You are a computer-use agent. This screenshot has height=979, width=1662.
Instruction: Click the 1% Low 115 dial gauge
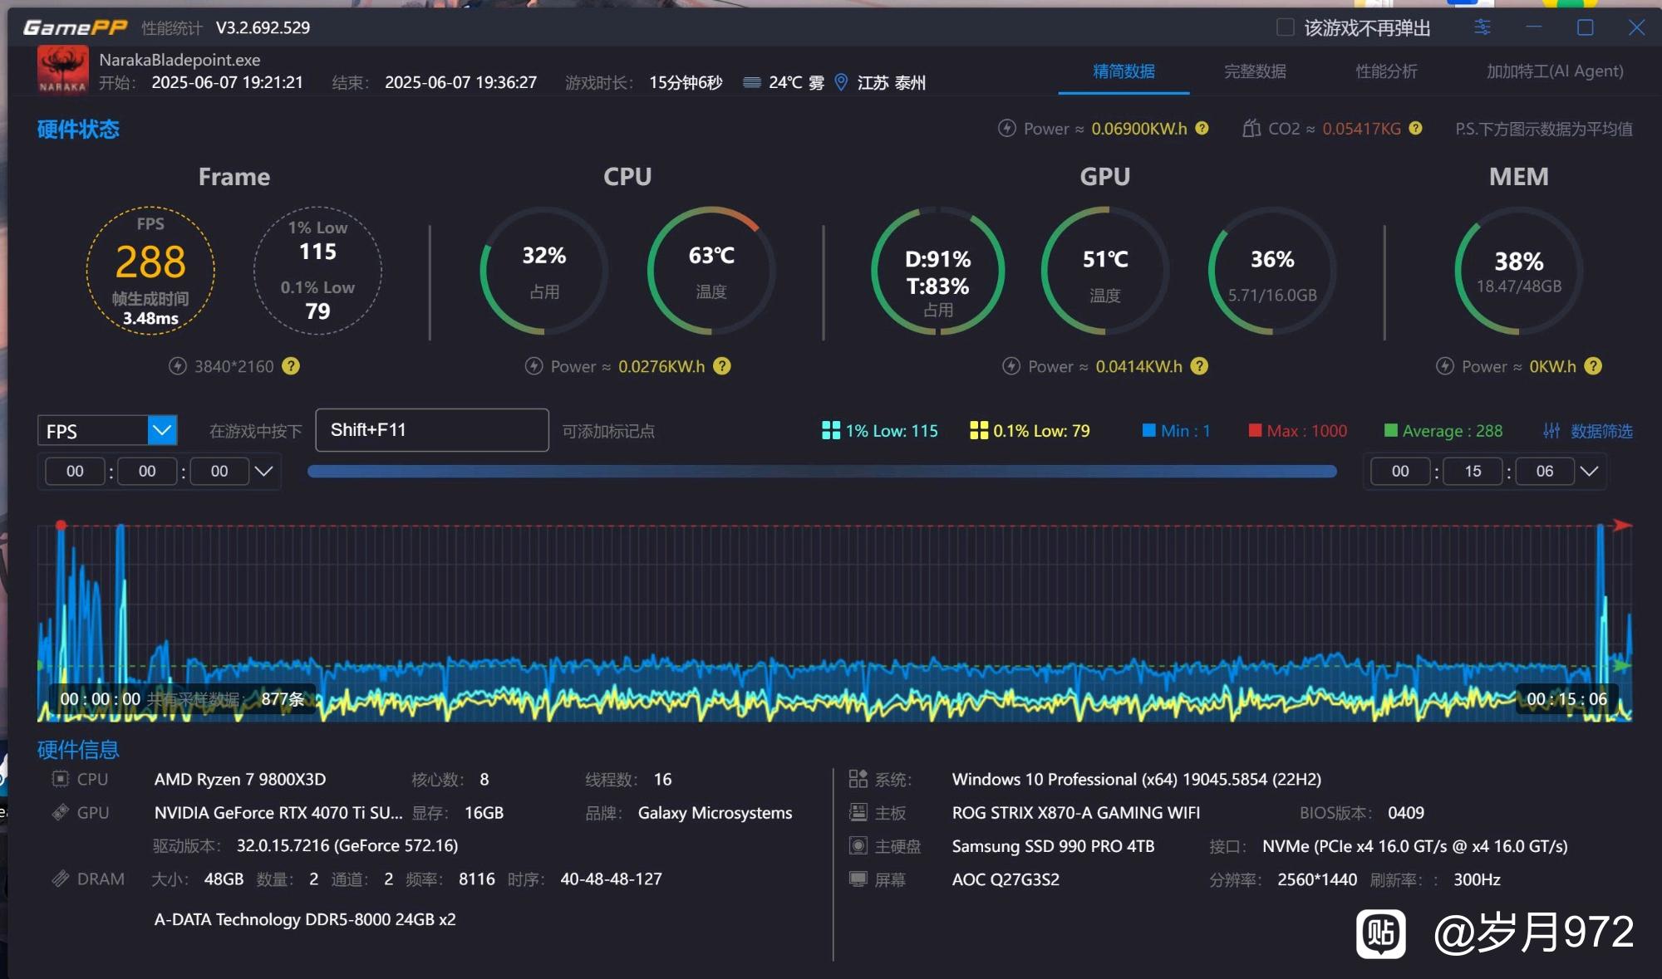pyautogui.click(x=317, y=271)
